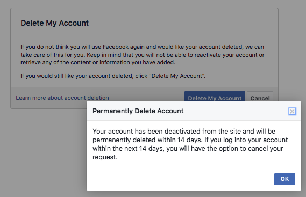
Task: Dismiss the popup using the X icon
Action: 292,111
